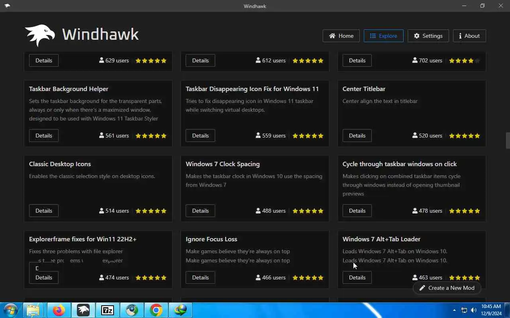This screenshot has height=318, width=510.
Task: Click Details button beside 629 users
Action: click(x=44, y=60)
